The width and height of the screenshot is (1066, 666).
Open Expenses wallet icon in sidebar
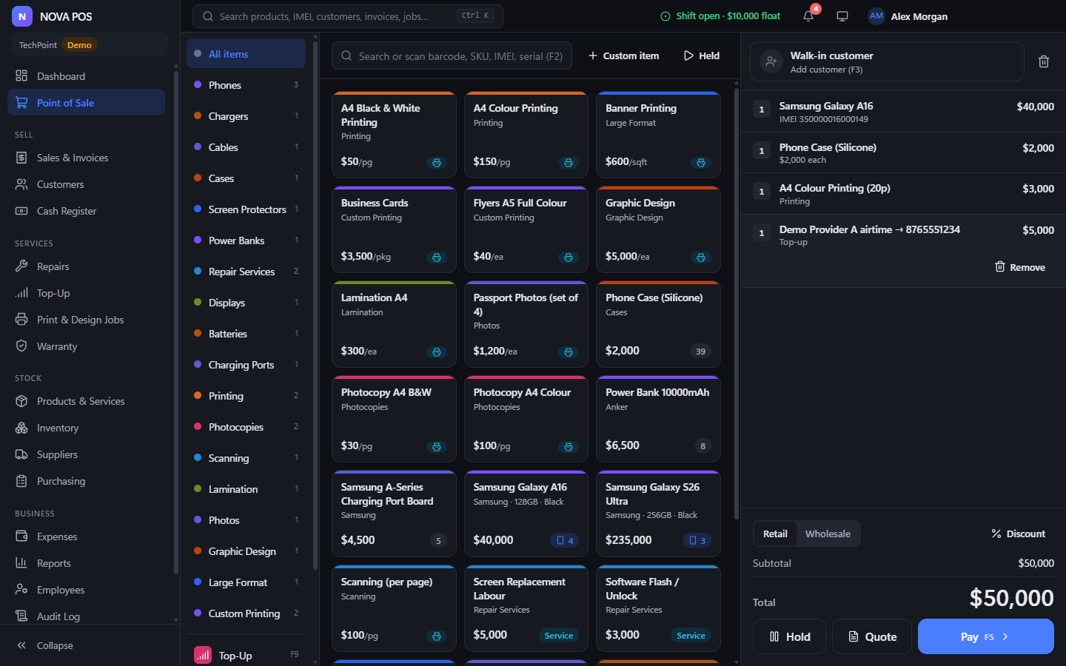(21, 536)
